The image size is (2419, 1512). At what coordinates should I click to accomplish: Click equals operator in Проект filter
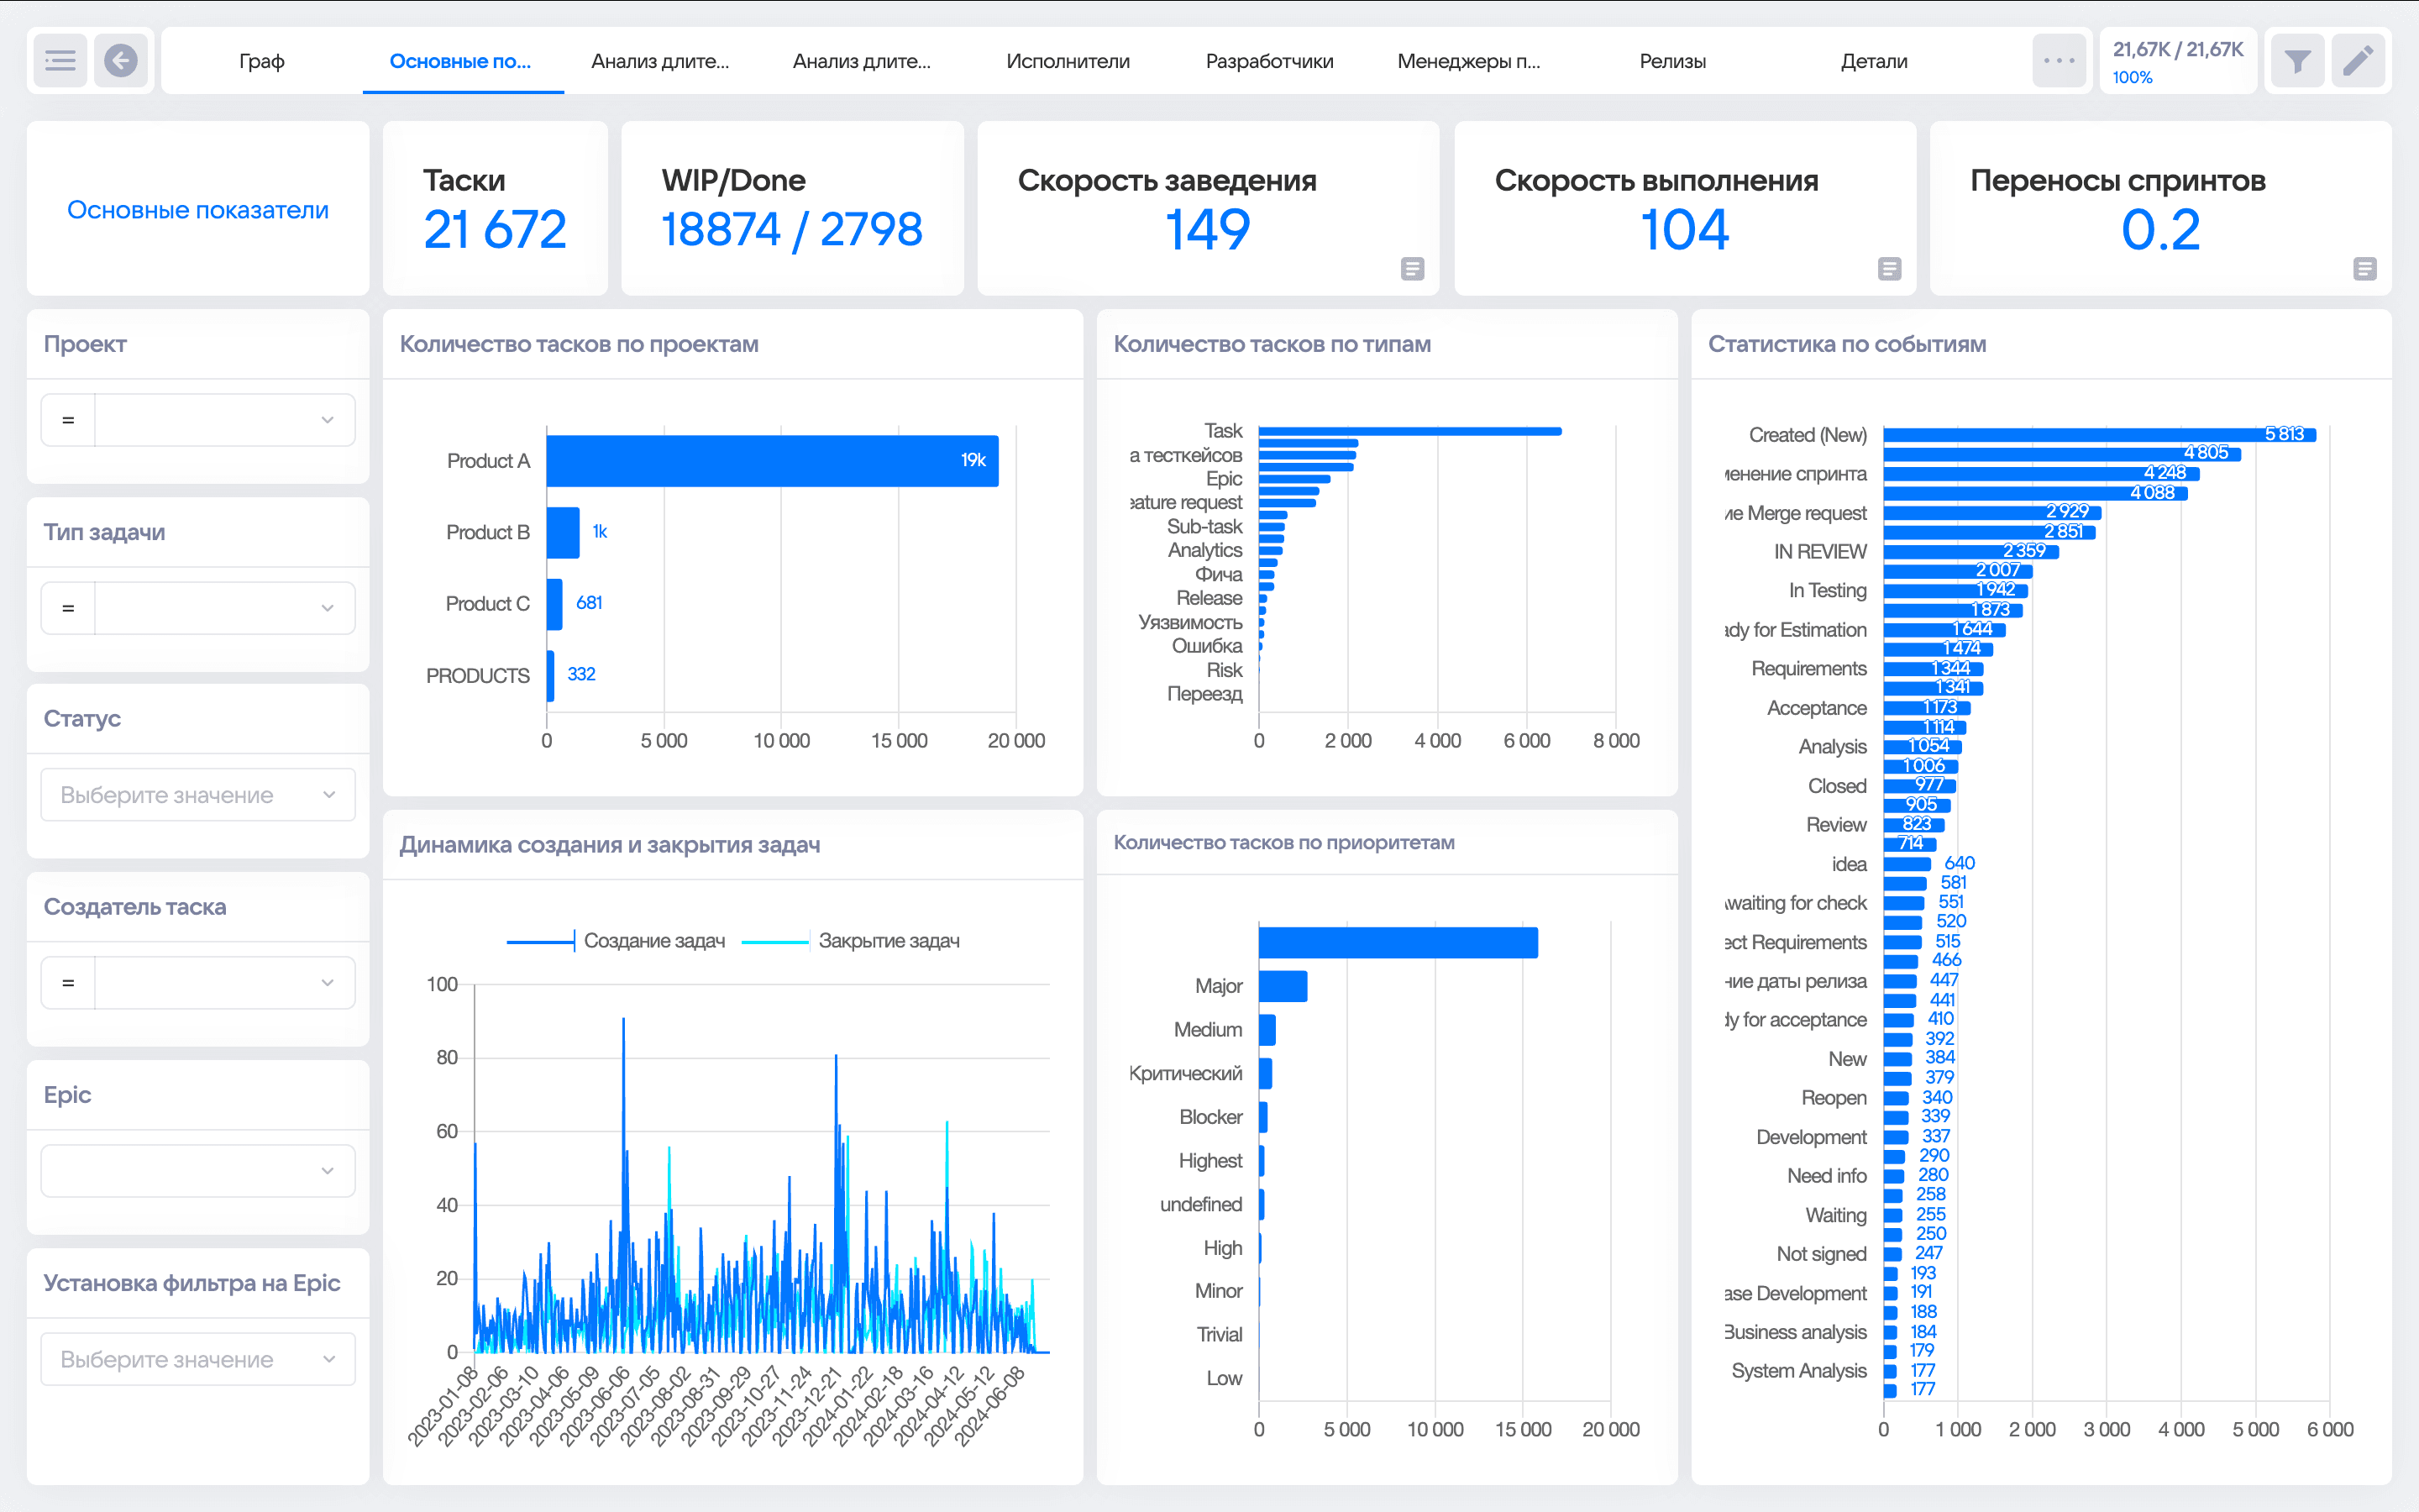68,420
